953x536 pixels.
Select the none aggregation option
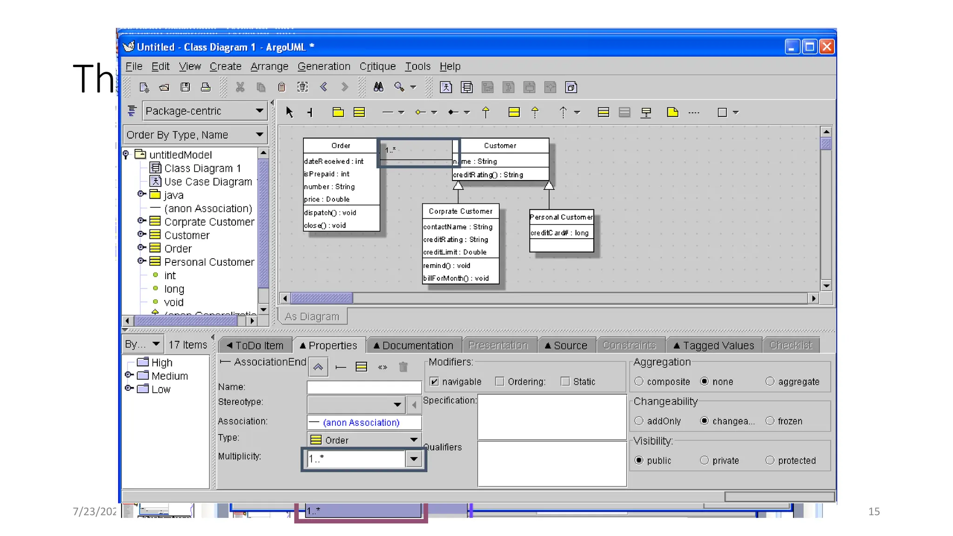705,382
